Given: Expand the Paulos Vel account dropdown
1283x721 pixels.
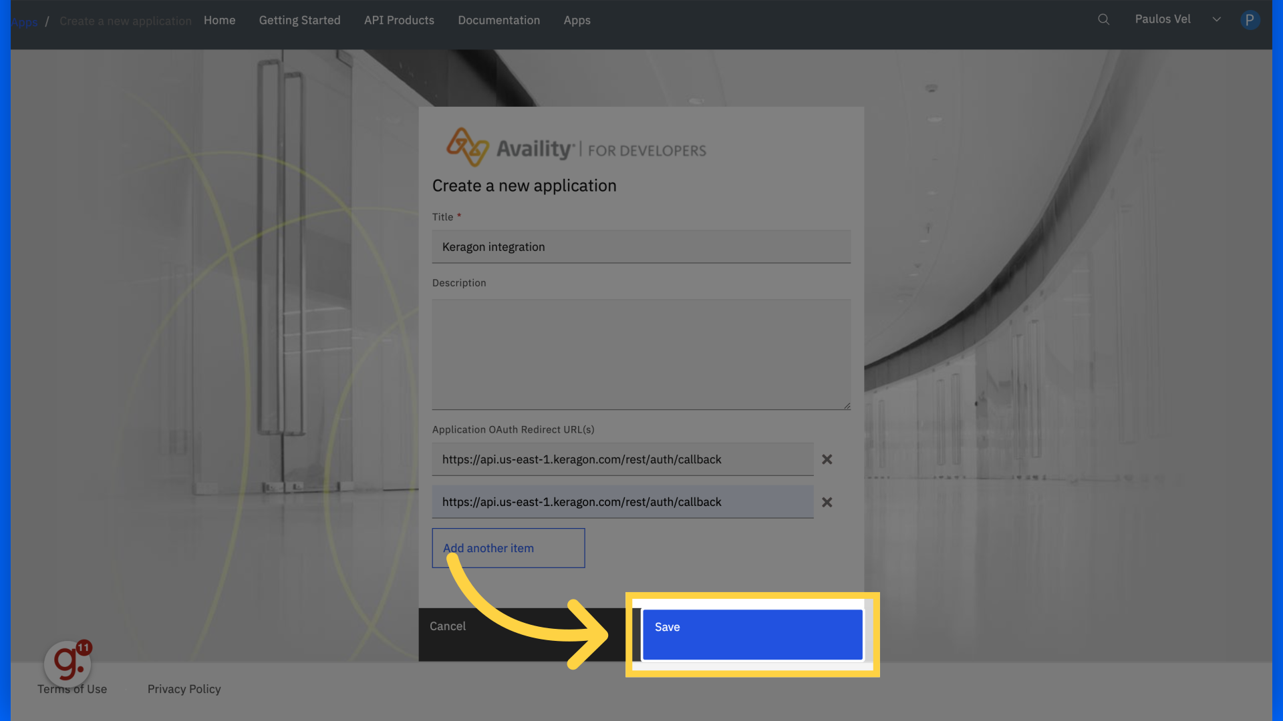Looking at the screenshot, I should click(x=1216, y=19).
